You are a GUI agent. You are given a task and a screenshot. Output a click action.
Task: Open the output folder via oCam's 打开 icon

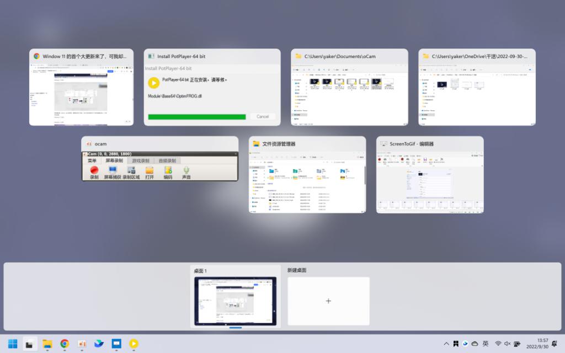tap(150, 170)
